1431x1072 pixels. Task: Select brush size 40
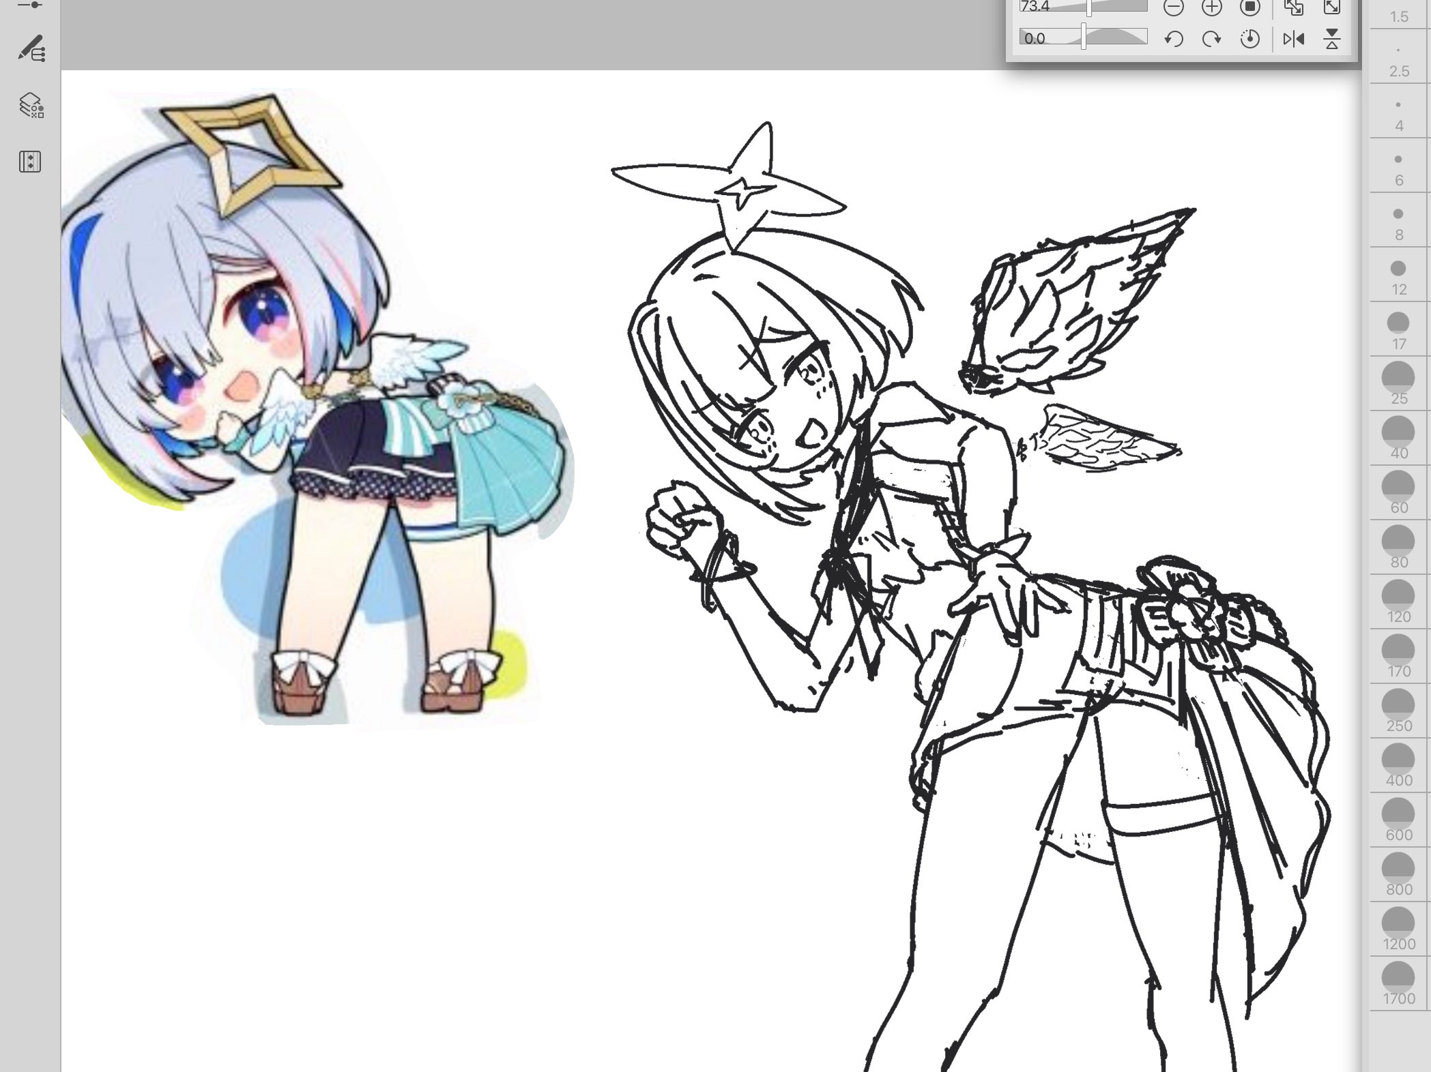[1399, 439]
